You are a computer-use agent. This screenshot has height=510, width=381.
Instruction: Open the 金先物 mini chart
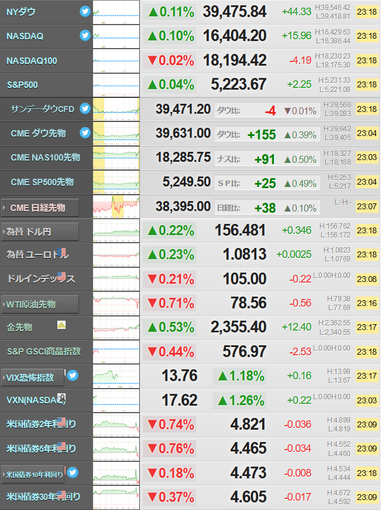point(116,328)
